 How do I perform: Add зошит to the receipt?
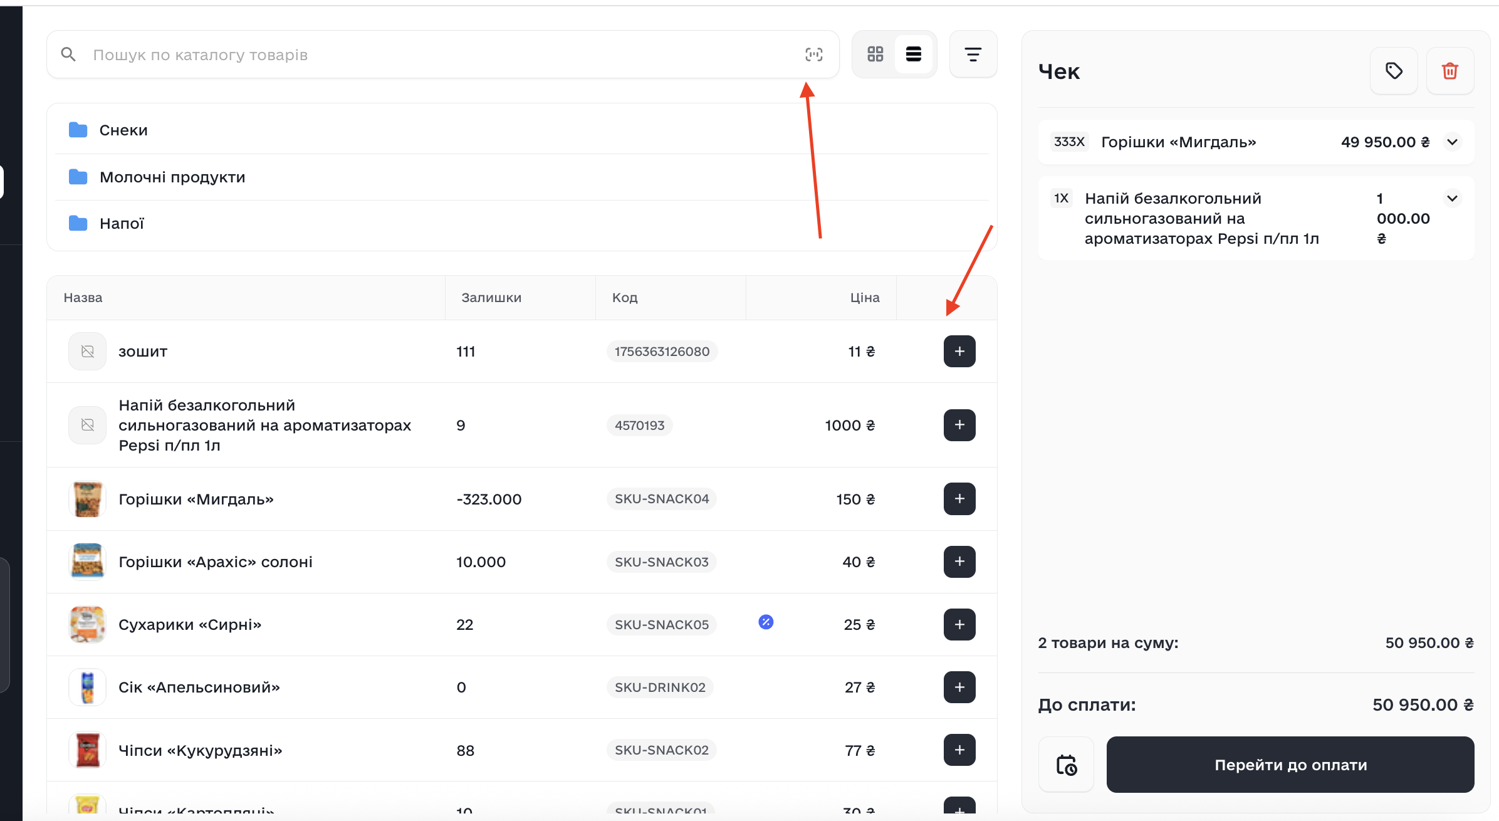959,351
